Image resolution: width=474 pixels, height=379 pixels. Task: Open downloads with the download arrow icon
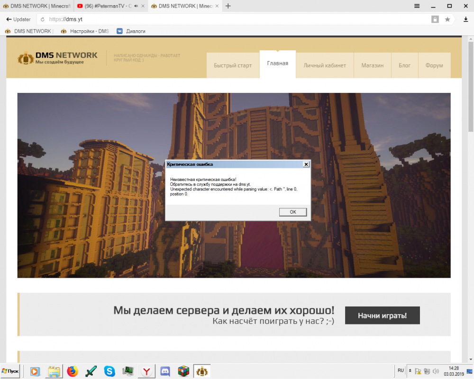coord(465,19)
